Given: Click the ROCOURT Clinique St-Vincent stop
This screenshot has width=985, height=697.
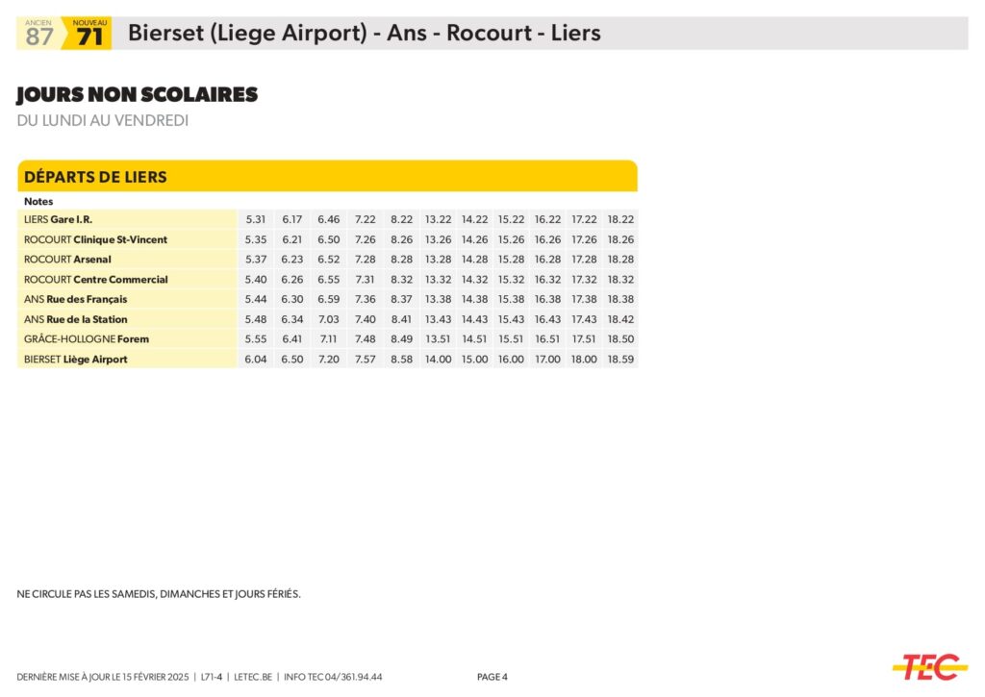Looking at the screenshot, I should 95,239.
